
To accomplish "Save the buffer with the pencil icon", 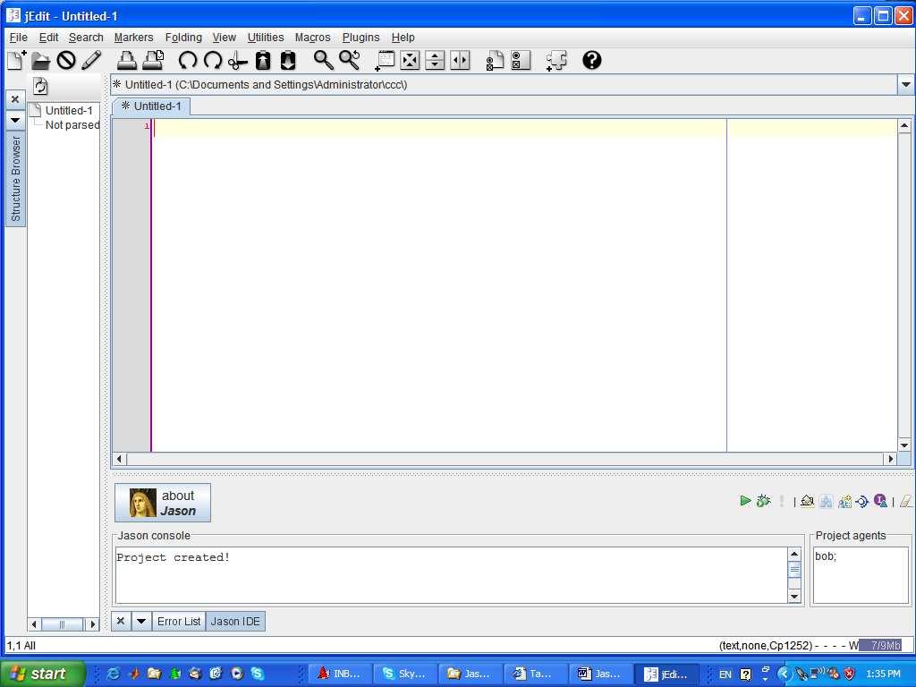I will click(91, 60).
